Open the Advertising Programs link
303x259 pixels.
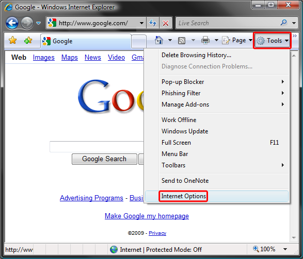(x=91, y=198)
